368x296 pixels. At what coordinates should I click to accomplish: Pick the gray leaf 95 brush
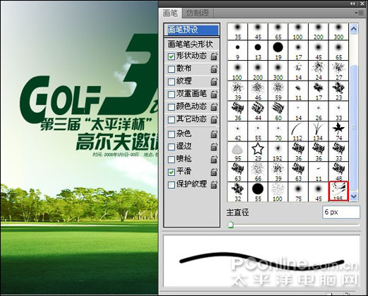coord(238,151)
